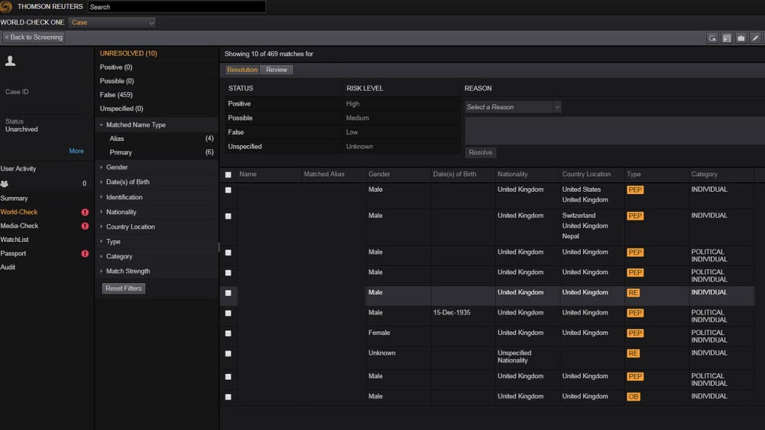Click the Thomson Reuters logo icon
Viewport: 765px width, 430px height.
[7, 7]
